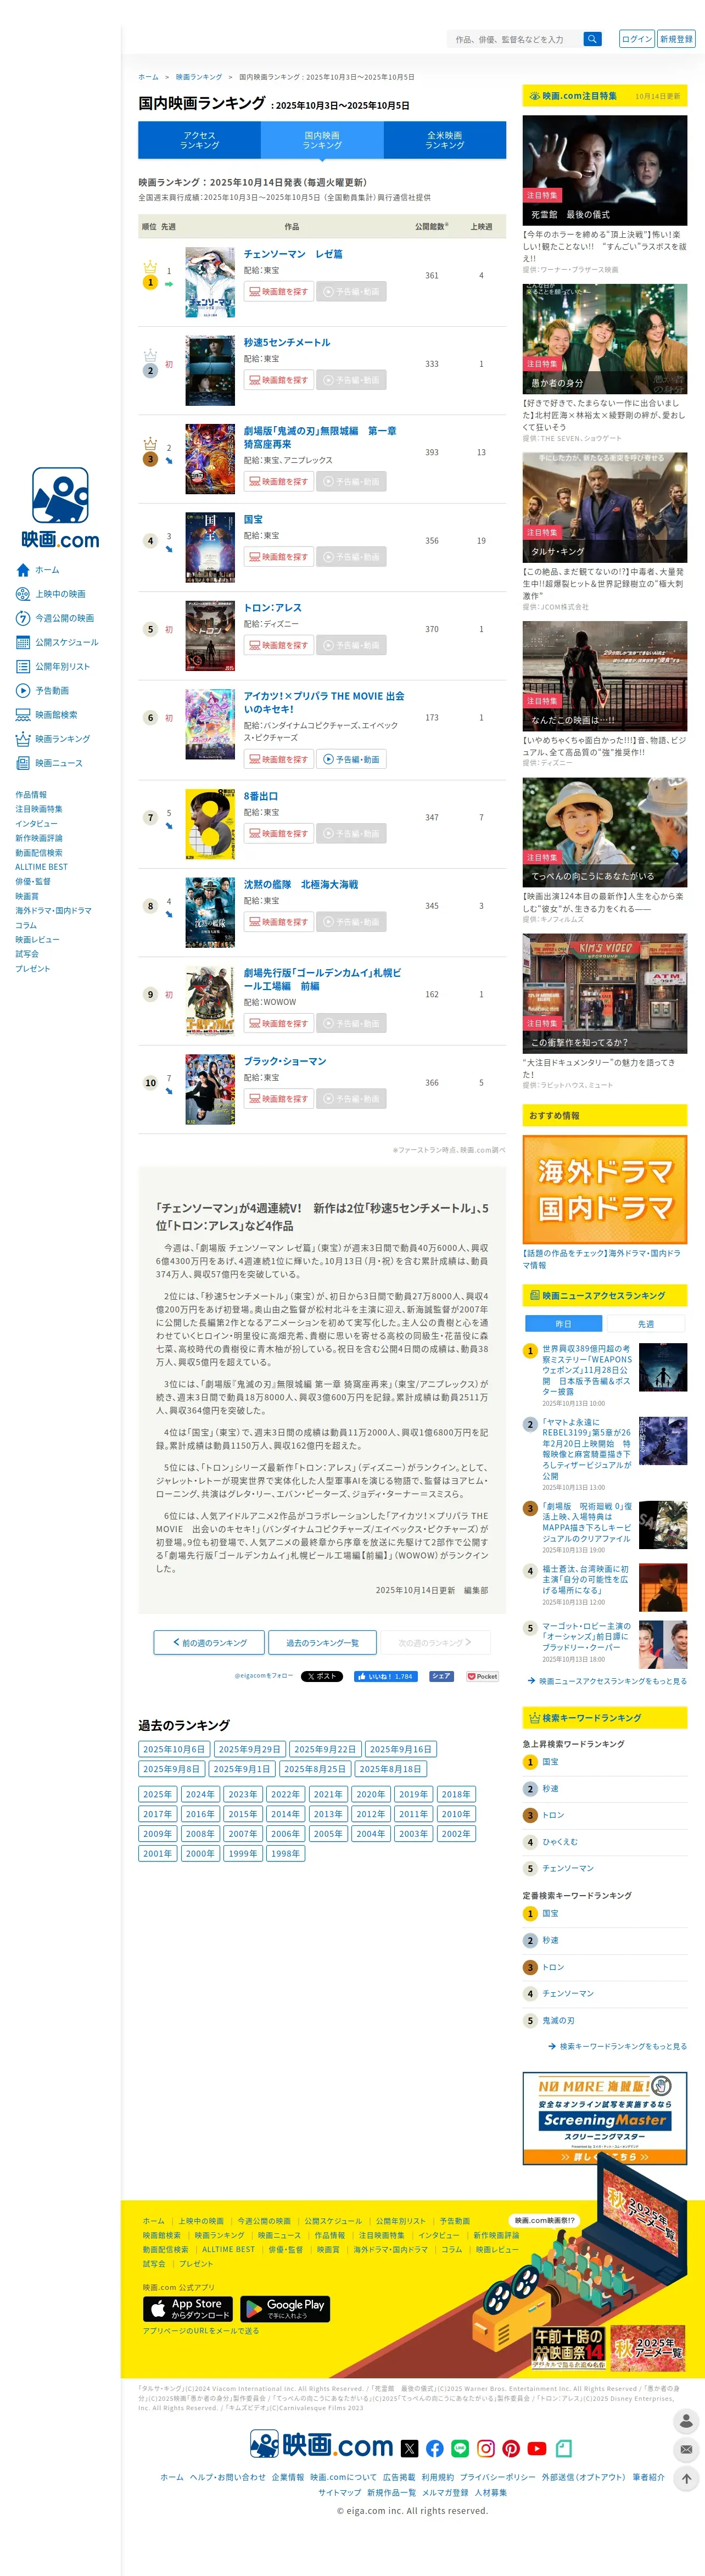This screenshot has height=2576, width=705.
Task: Open 公開スケジュール calendar icon
Action: pyautogui.click(x=23, y=642)
